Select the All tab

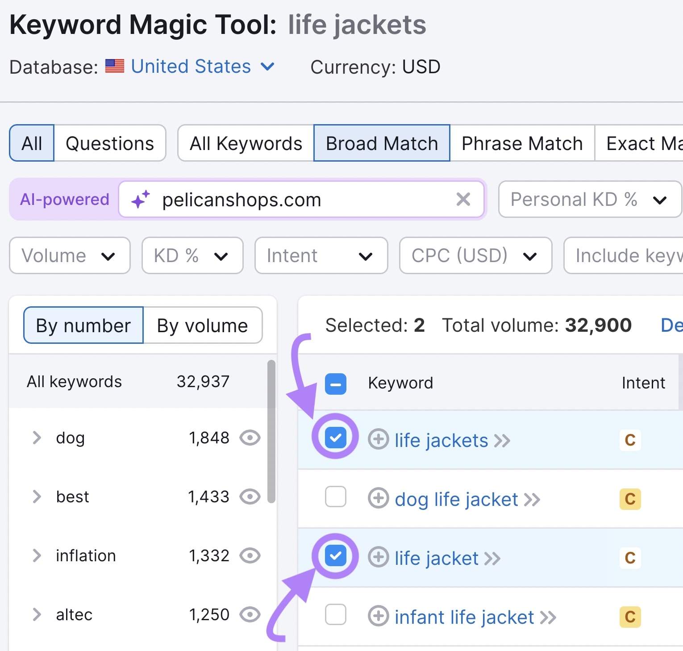32,143
